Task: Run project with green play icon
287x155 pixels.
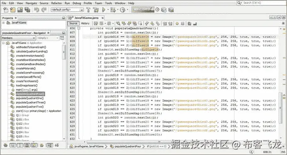Action: coord(104,10)
